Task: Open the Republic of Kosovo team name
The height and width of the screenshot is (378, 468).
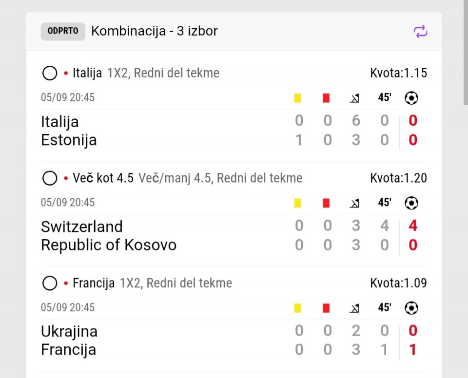Action: click(109, 245)
